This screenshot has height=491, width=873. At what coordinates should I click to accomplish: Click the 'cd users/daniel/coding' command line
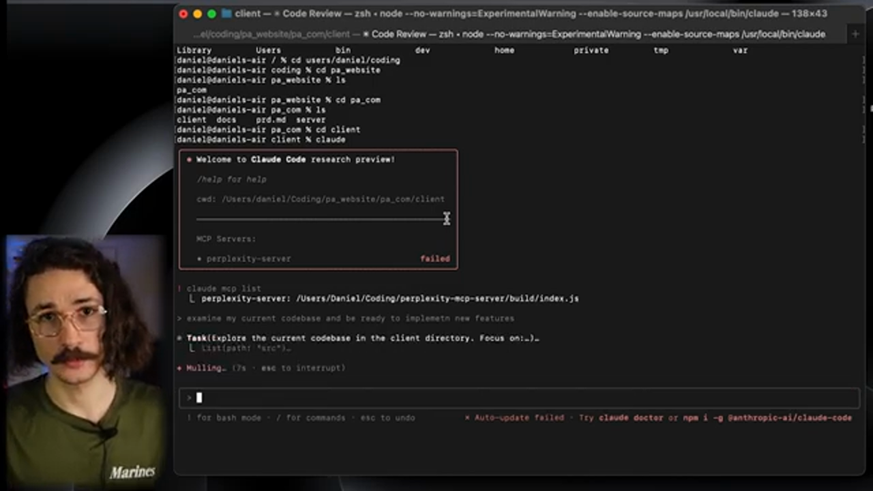click(288, 60)
